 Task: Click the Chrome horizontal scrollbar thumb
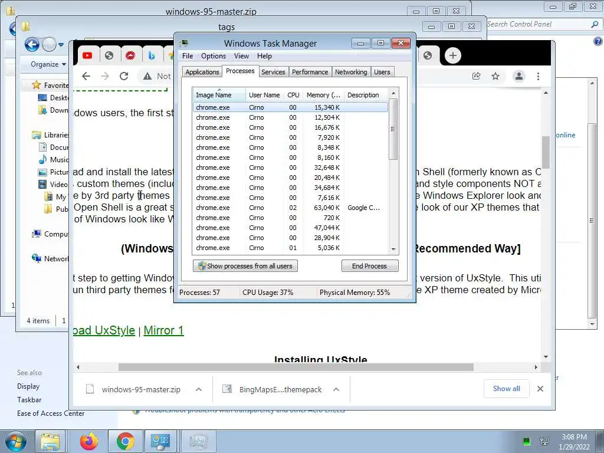coord(296,367)
